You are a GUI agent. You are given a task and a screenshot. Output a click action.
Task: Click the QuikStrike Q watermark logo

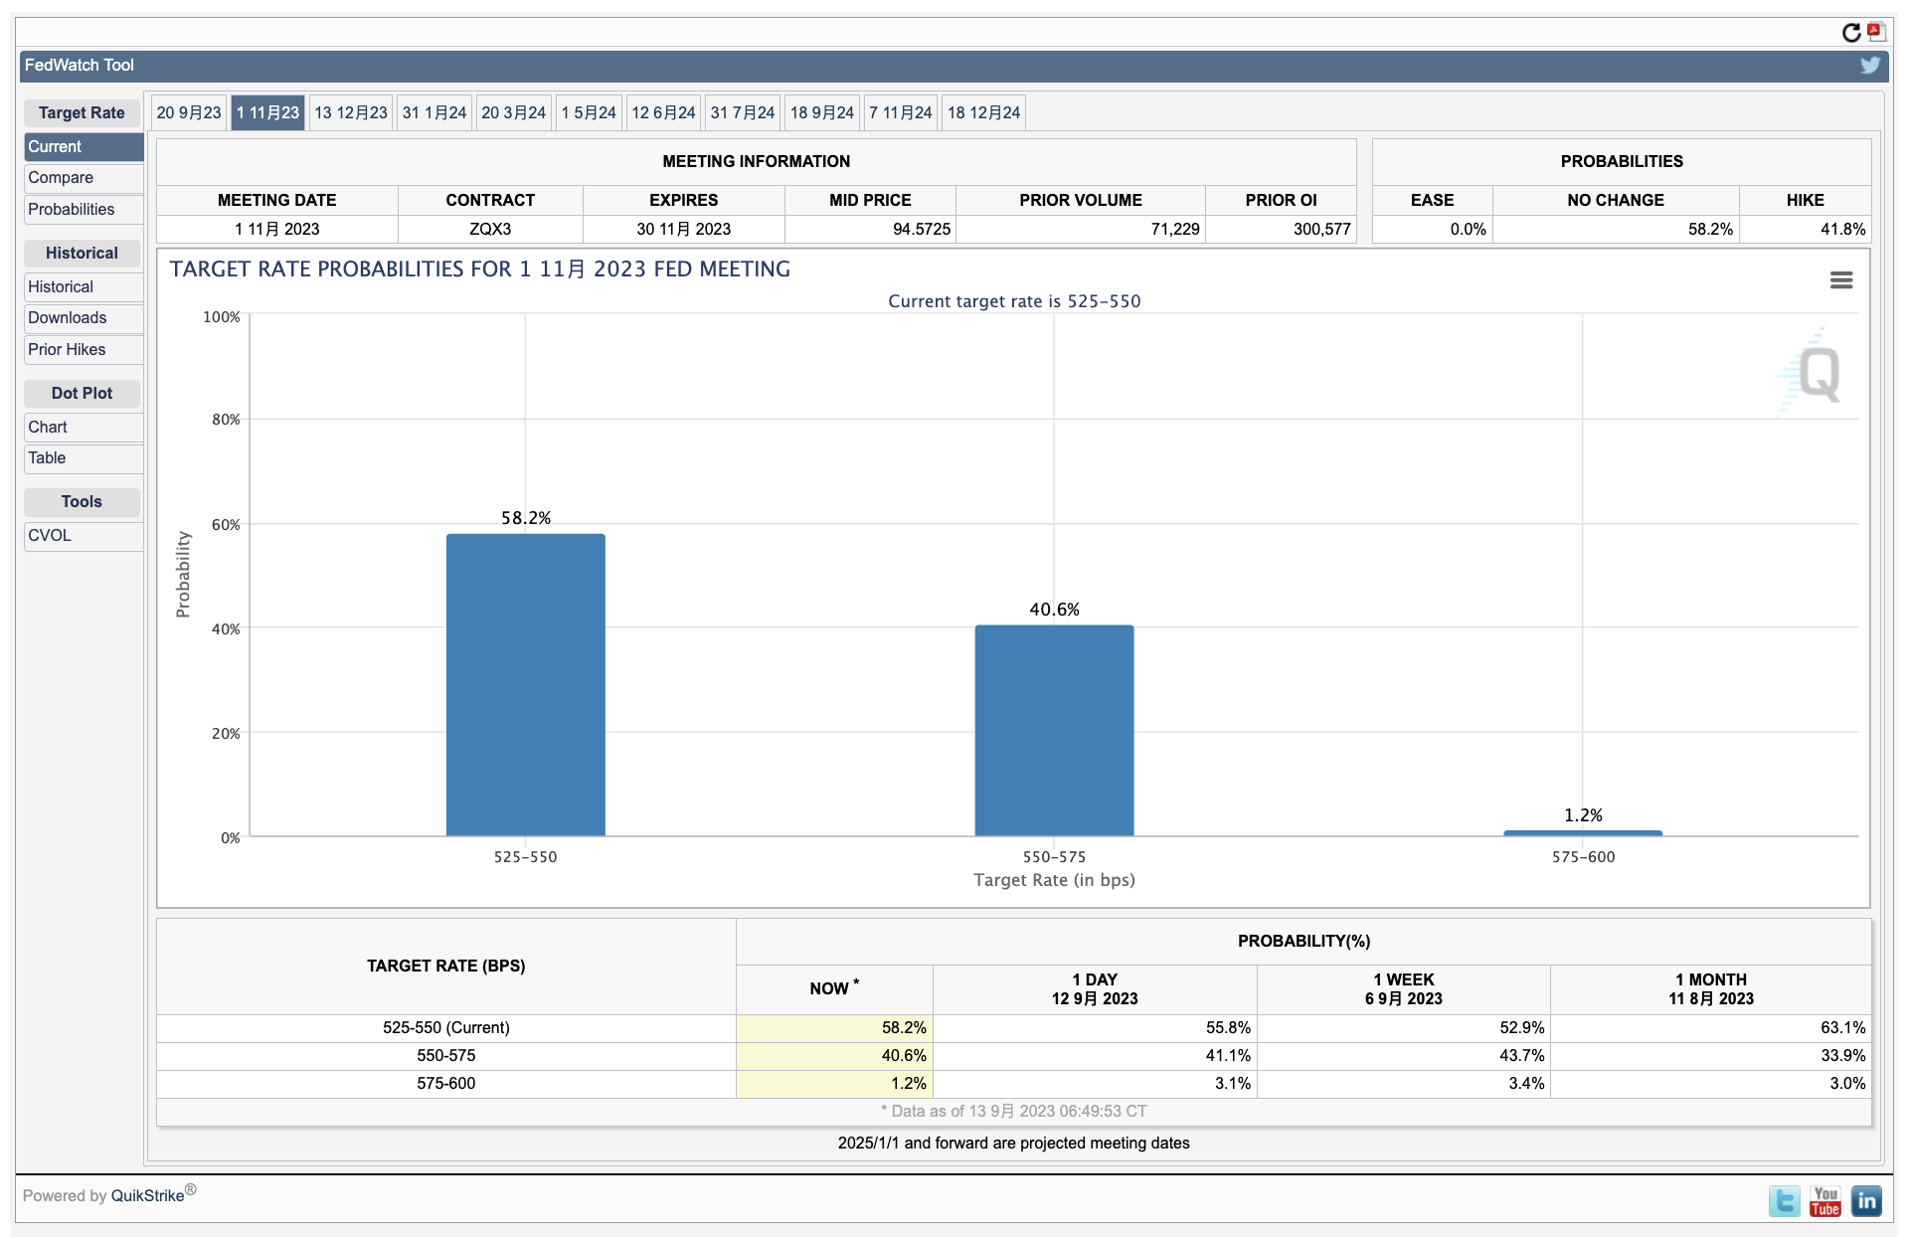click(x=1818, y=375)
